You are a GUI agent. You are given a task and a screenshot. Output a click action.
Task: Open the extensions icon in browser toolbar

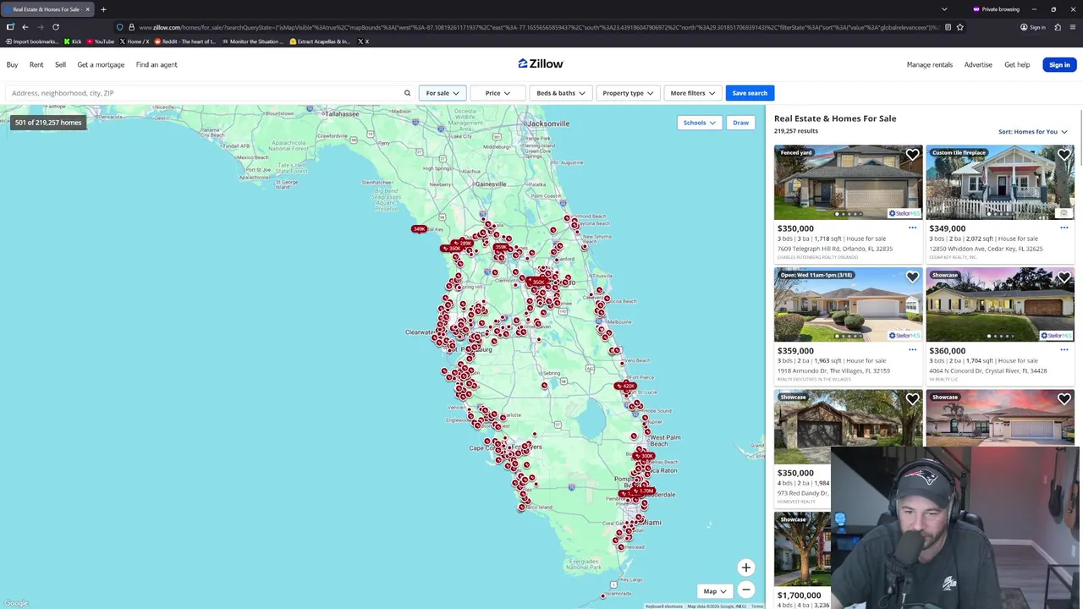(x=1058, y=27)
